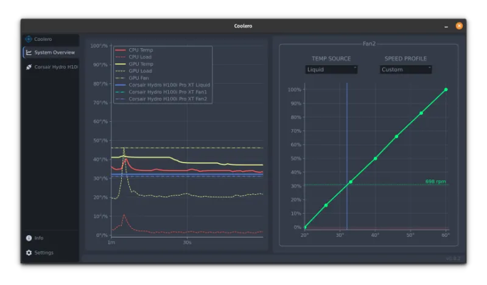487x285 pixels.
Task: Click the System Overview chart icon
Action: [29, 52]
